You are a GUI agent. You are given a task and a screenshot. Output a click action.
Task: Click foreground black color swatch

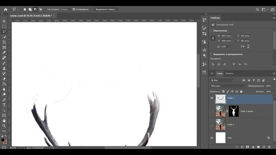click(3, 140)
